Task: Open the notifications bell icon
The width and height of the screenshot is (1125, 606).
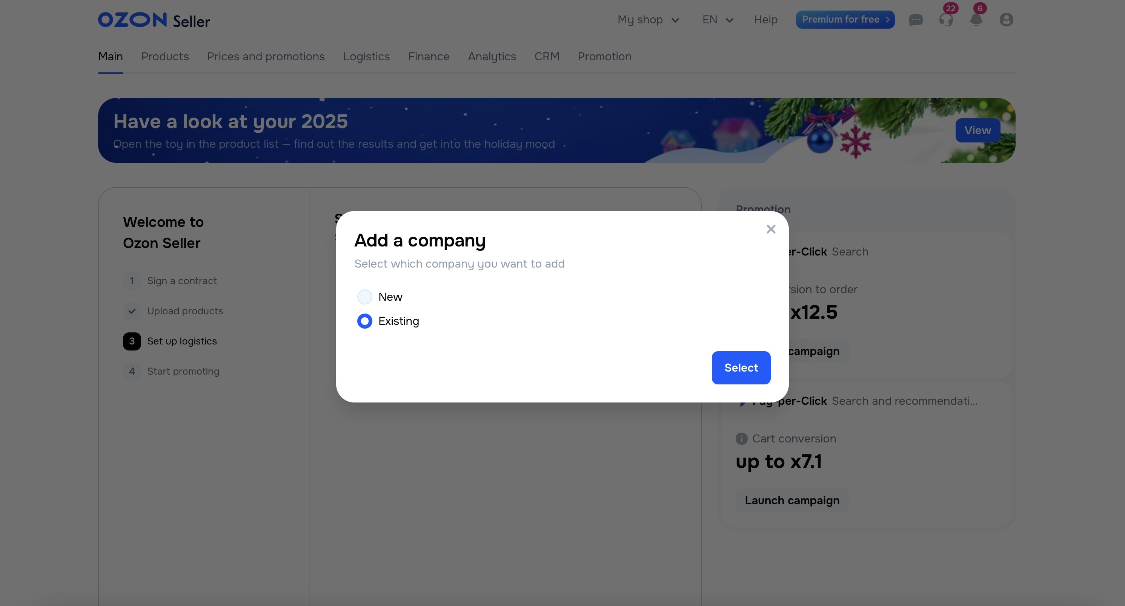Action: (976, 20)
